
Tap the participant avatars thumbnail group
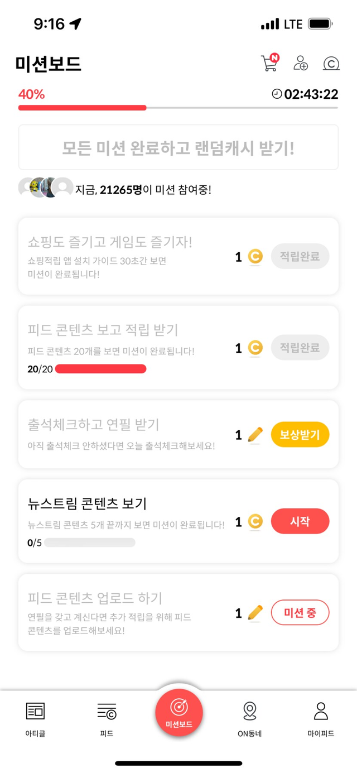(x=46, y=188)
